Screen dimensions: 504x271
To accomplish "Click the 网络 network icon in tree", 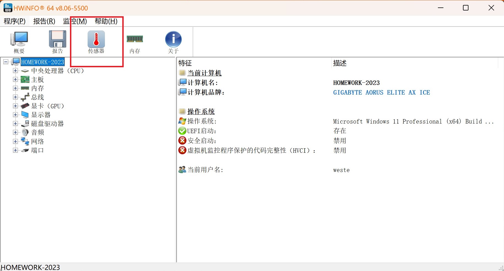I will tap(25, 141).
